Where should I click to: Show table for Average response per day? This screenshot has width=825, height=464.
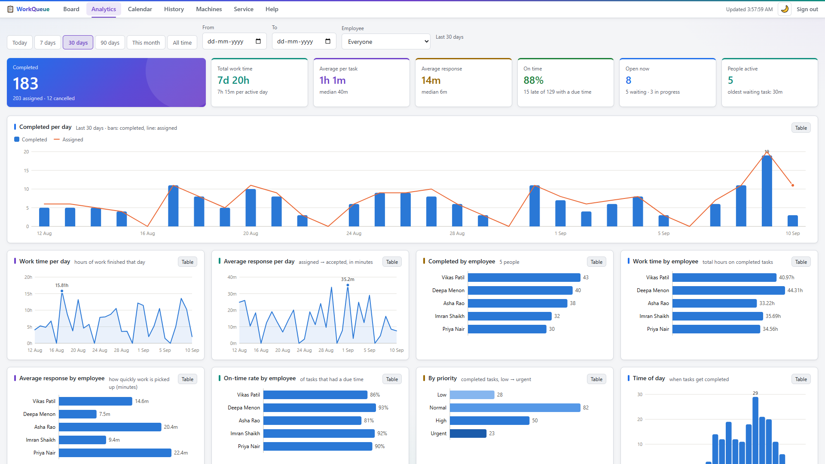(392, 262)
